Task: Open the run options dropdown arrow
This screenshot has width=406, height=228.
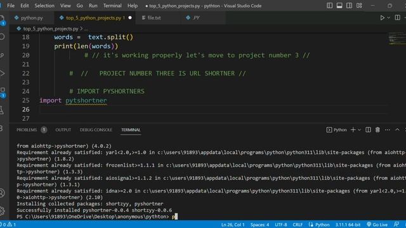Action: (388, 18)
